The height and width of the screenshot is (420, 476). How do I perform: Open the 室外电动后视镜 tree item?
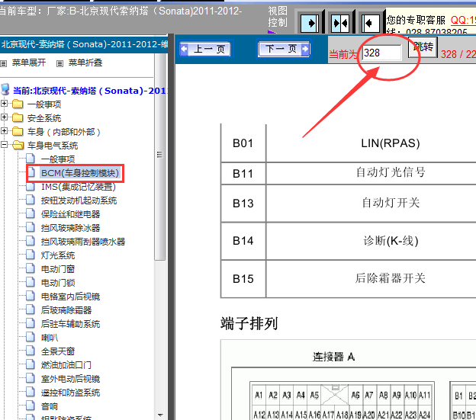[70, 379]
